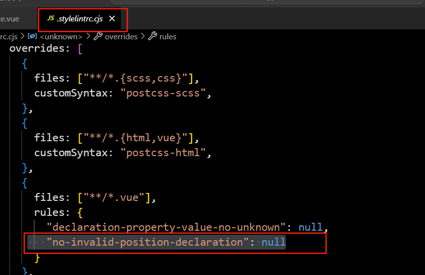The height and width of the screenshot is (275, 425).
Task: Place cursor on 'overrides:' key
Action: click(40, 48)
